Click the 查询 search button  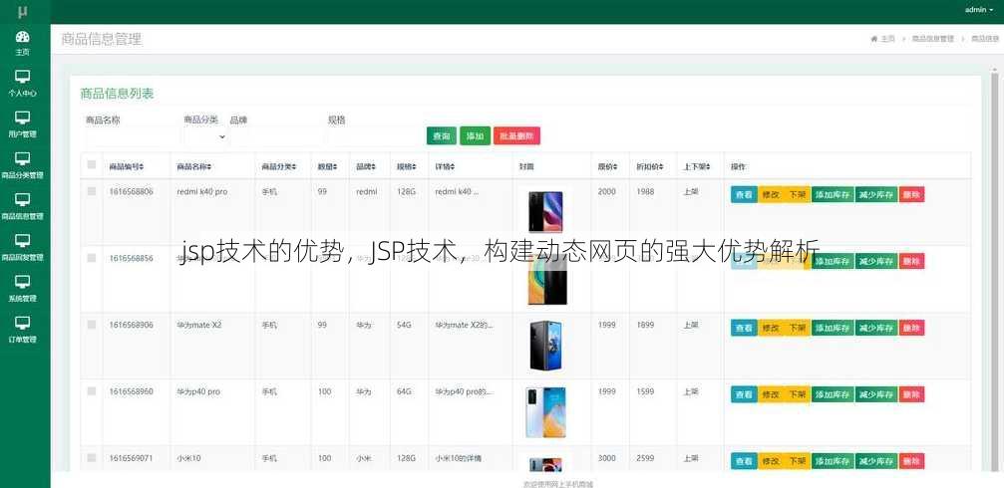pos(441,136)
